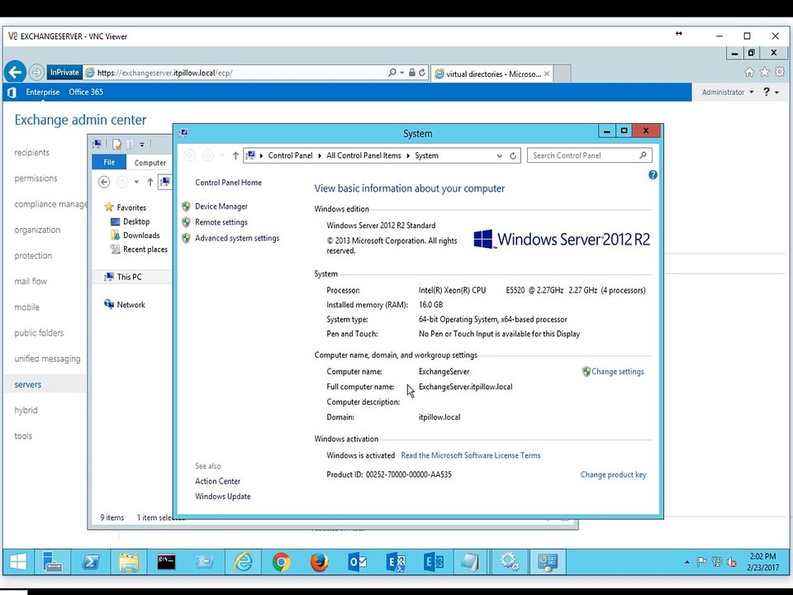
Task: Open Exchange help question mark menu
Action: click(771, 92)
